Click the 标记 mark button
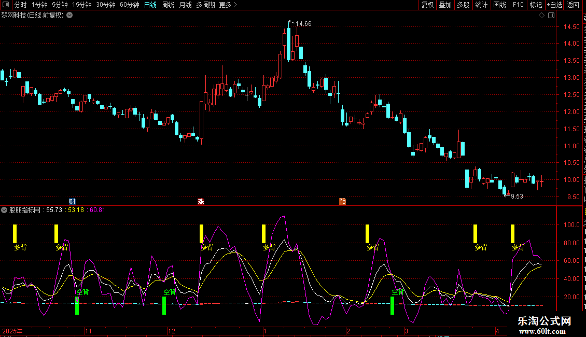The width and height of the screenshot is (586, 337). pos(536,5)
